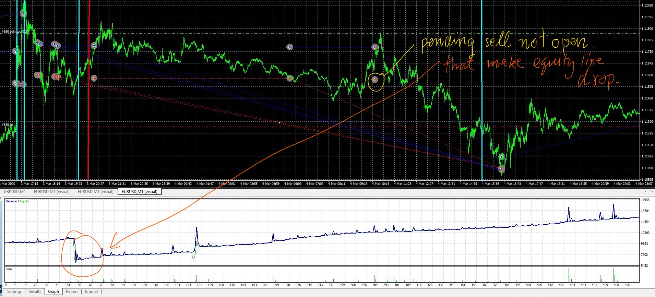This screenshot has height=297, width=655.
Task: Switch to the GBPUSD,M1 chart tab
Action: (15, 191)
